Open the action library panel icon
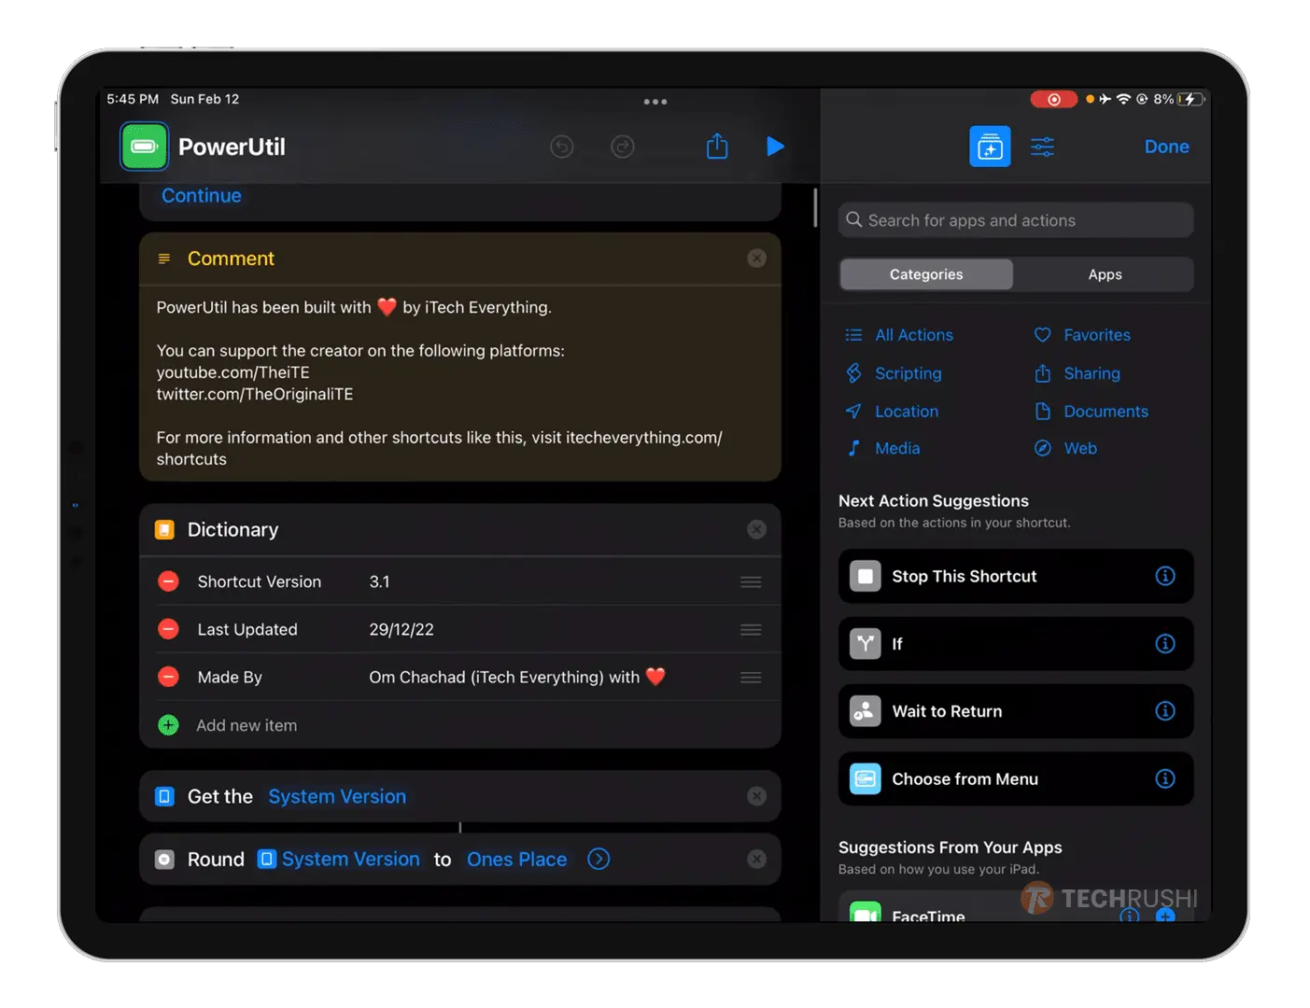The width and height of the screenshot is (1310, 1008). click(x=990, y=147)
